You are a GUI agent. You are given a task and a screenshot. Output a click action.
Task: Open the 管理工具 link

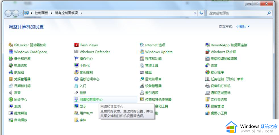pyautogui.click(x=152, y=65)
